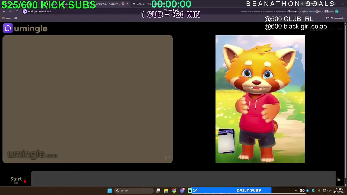This screenshot has width=347, height=195.
Task: Go back with the browser back arrow
Action: pyautogui.click(x=4, y=11)
